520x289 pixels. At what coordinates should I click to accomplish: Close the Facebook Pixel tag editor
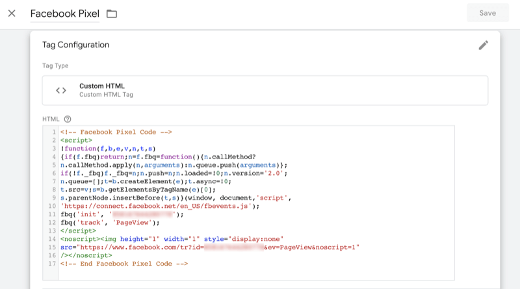point(12,13)
